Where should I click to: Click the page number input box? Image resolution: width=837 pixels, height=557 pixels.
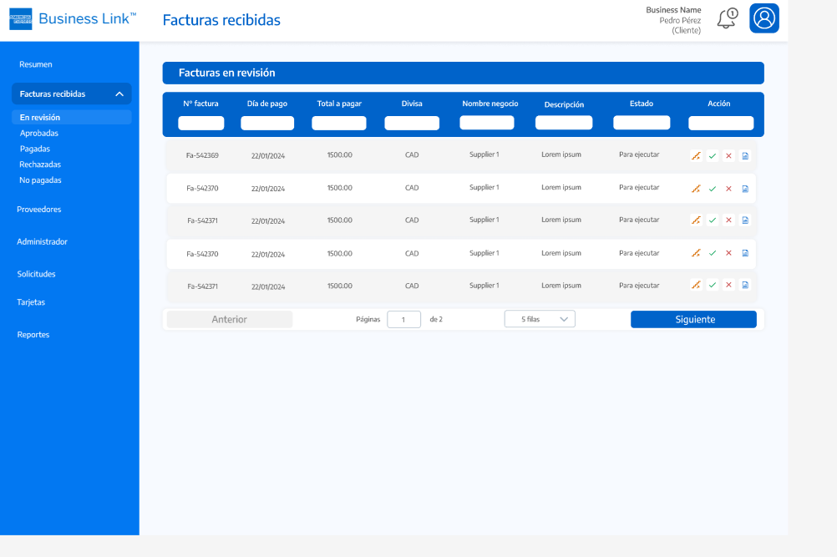click(x=403, y=319)
